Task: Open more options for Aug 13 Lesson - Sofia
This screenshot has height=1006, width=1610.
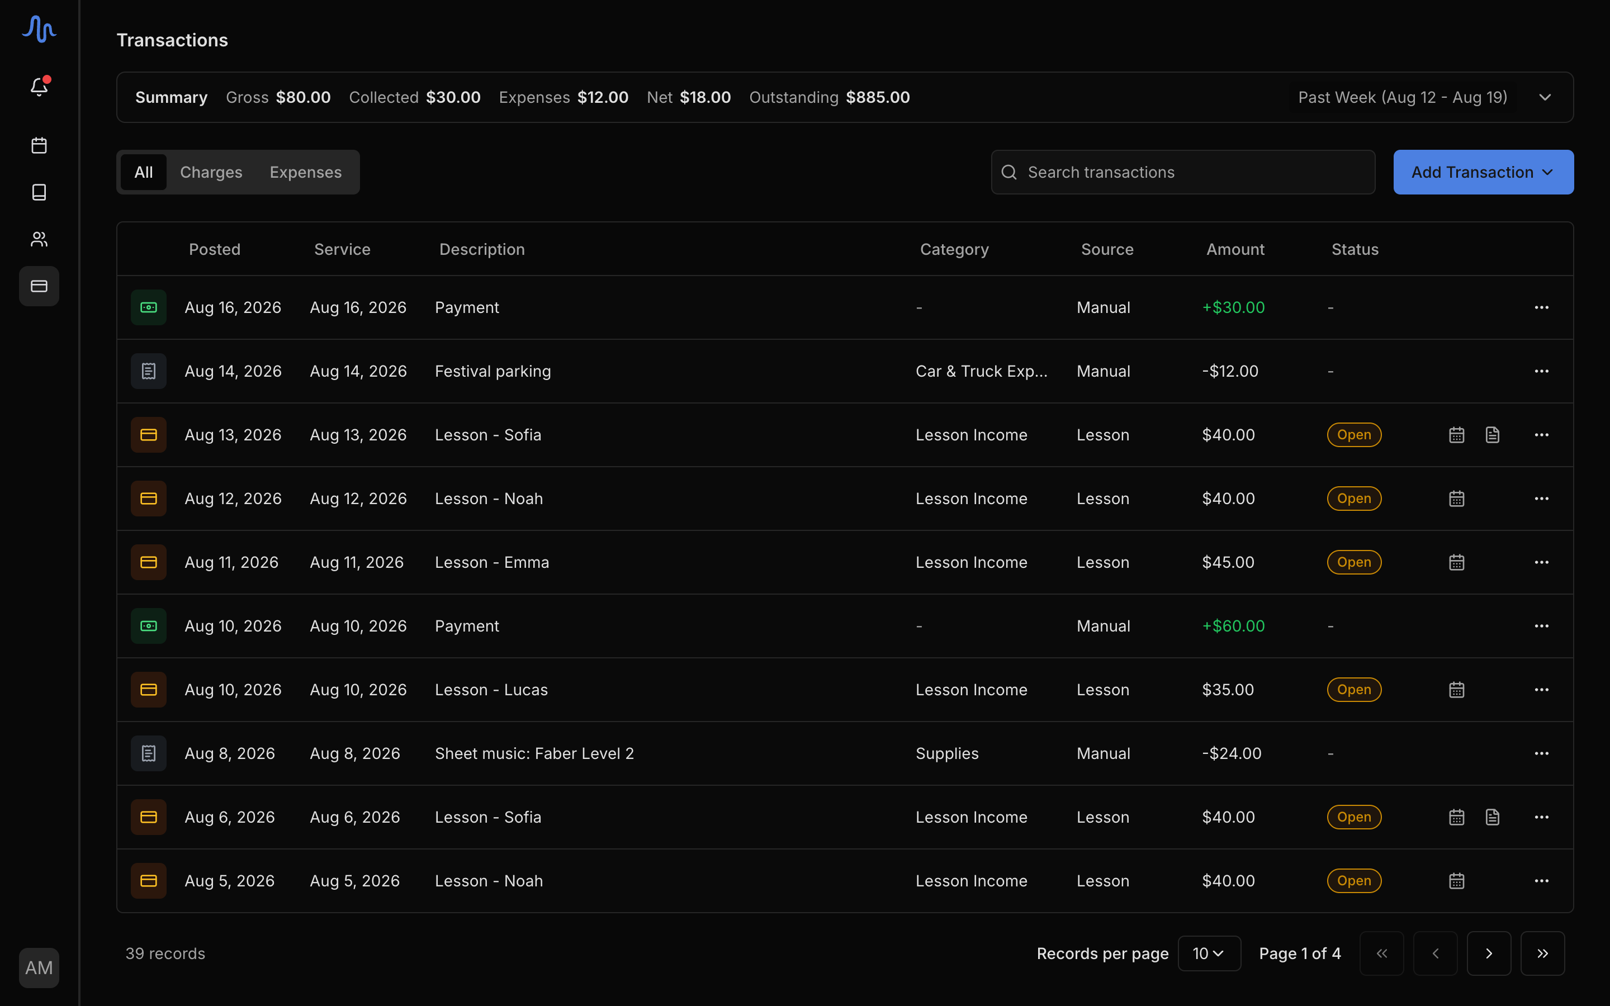Action: pos(1541,435)
